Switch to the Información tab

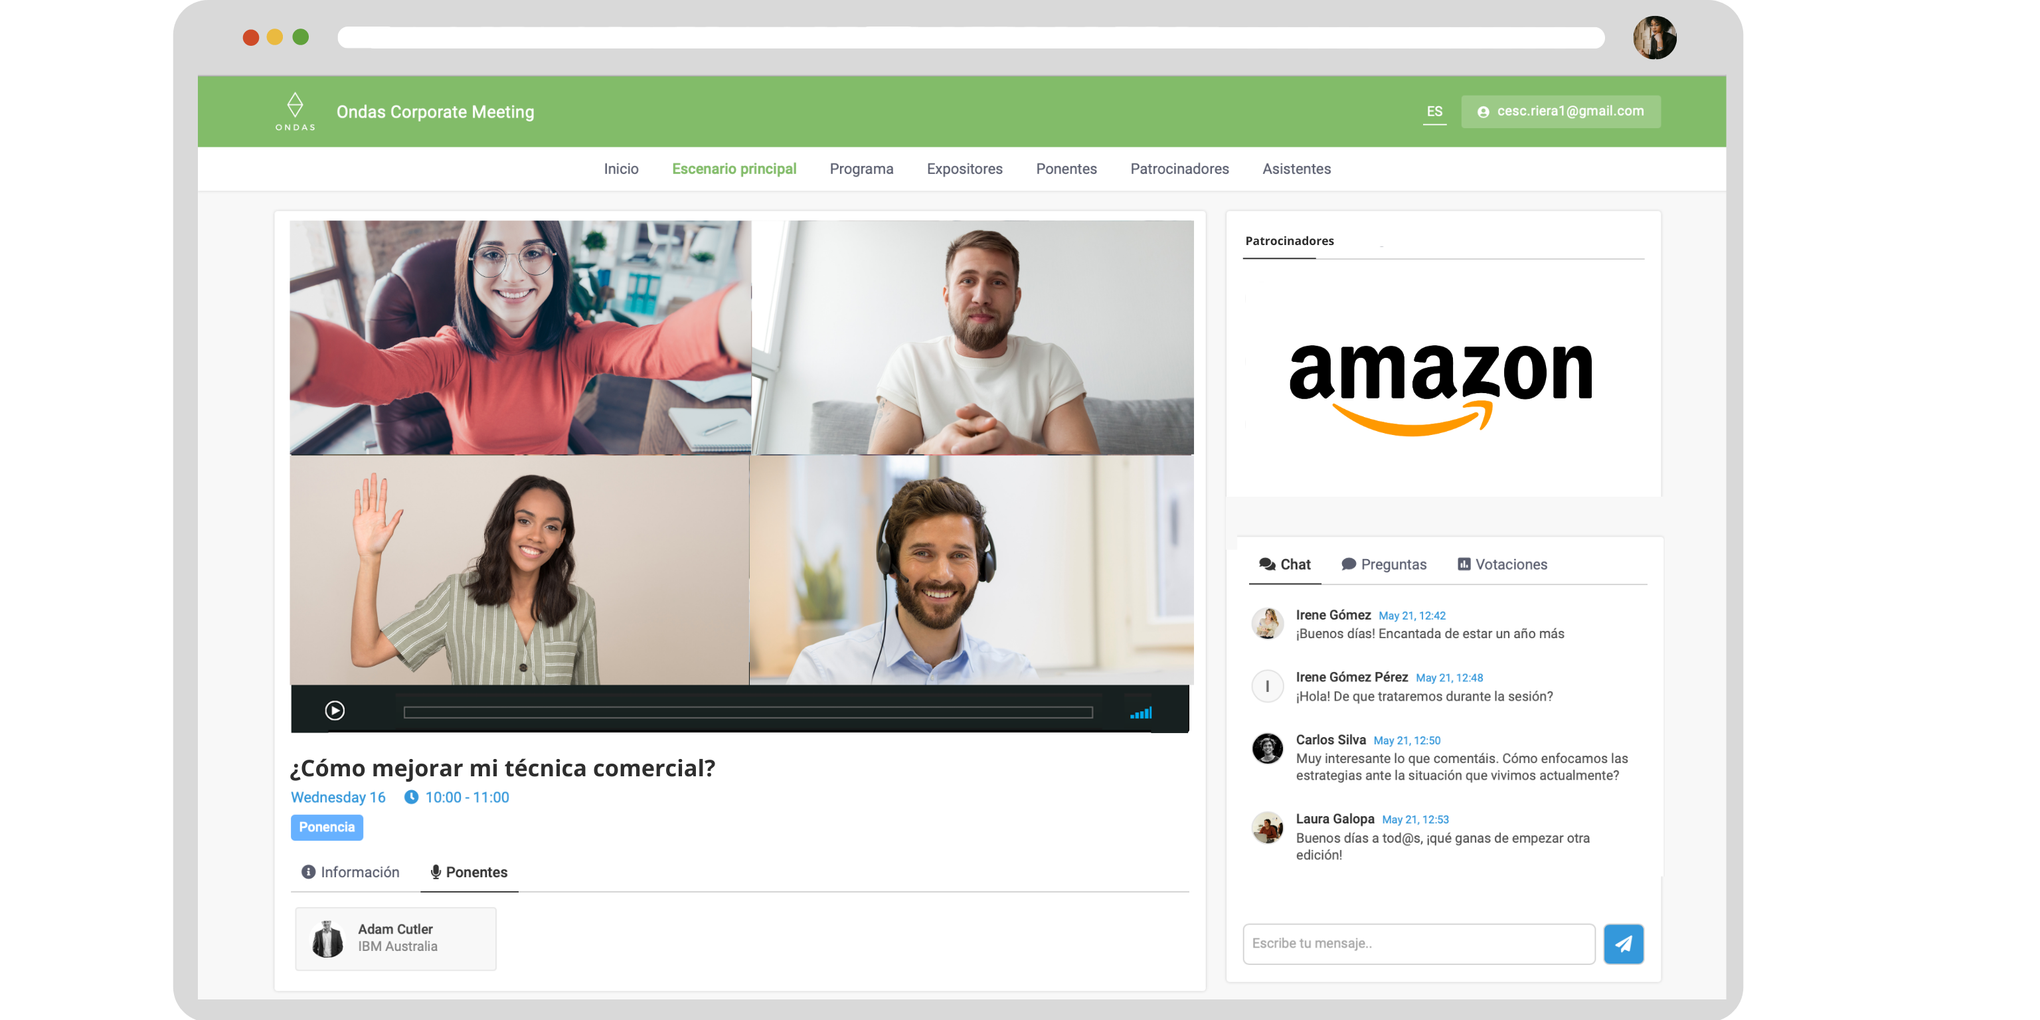tap(350, 872)
